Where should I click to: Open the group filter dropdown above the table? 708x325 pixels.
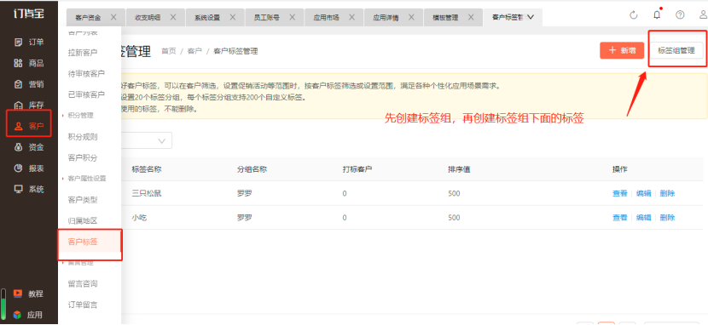[x=147, y=140]
